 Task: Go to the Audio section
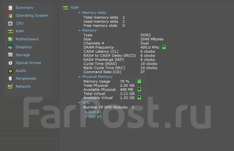pyautogui.click(x=21, y=71)
